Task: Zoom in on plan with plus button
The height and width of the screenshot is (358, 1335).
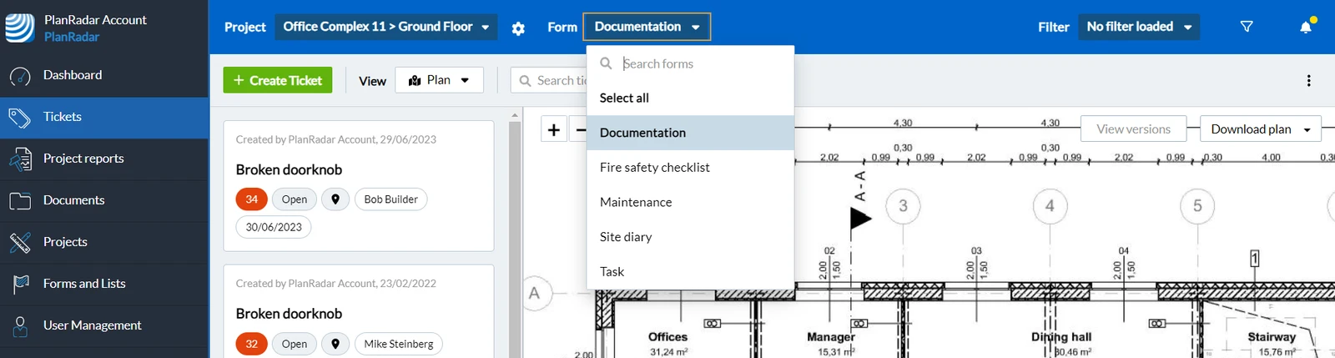Action: pos(553,129)
